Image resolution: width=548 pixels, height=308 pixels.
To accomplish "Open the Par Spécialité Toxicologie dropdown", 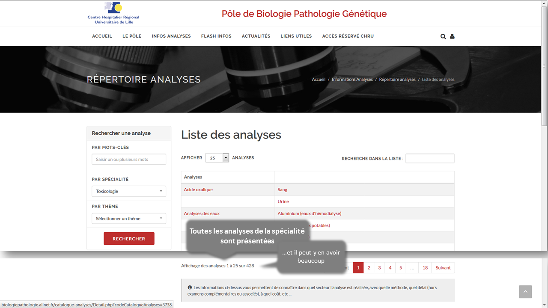I will 129,191.
